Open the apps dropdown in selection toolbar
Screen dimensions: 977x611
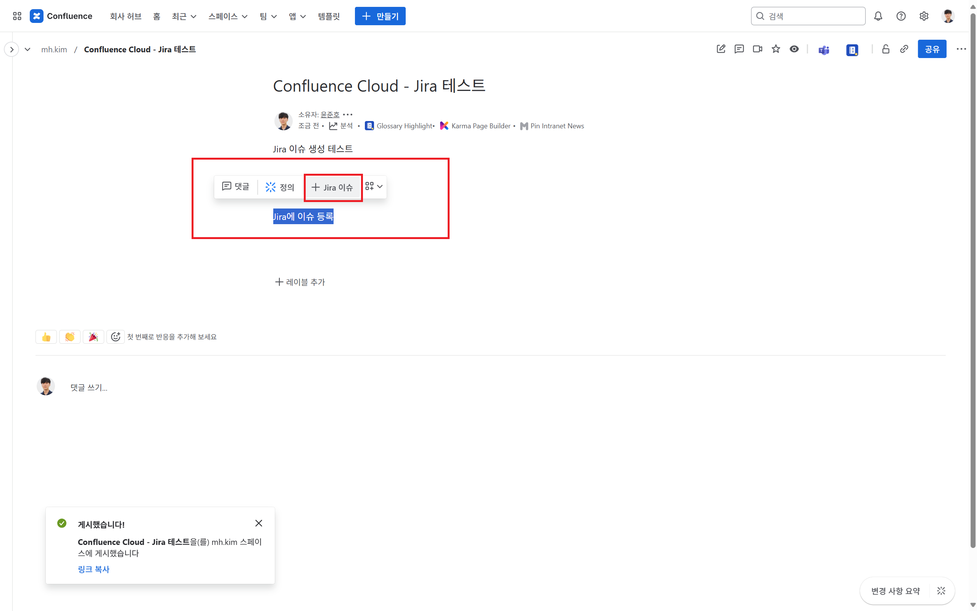click(374, 186)
